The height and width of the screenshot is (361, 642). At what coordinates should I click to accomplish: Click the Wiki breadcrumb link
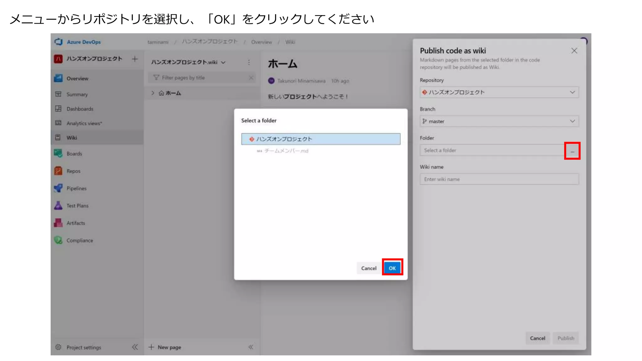[x=290, y=42]
